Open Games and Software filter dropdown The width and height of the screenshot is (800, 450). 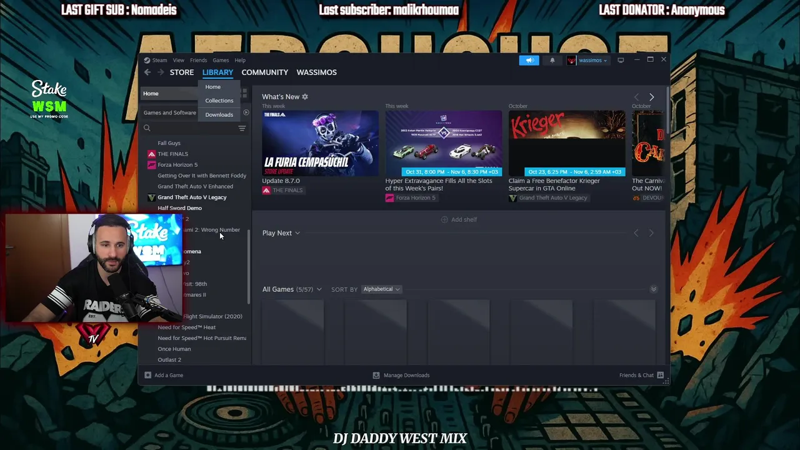point(170,112)
